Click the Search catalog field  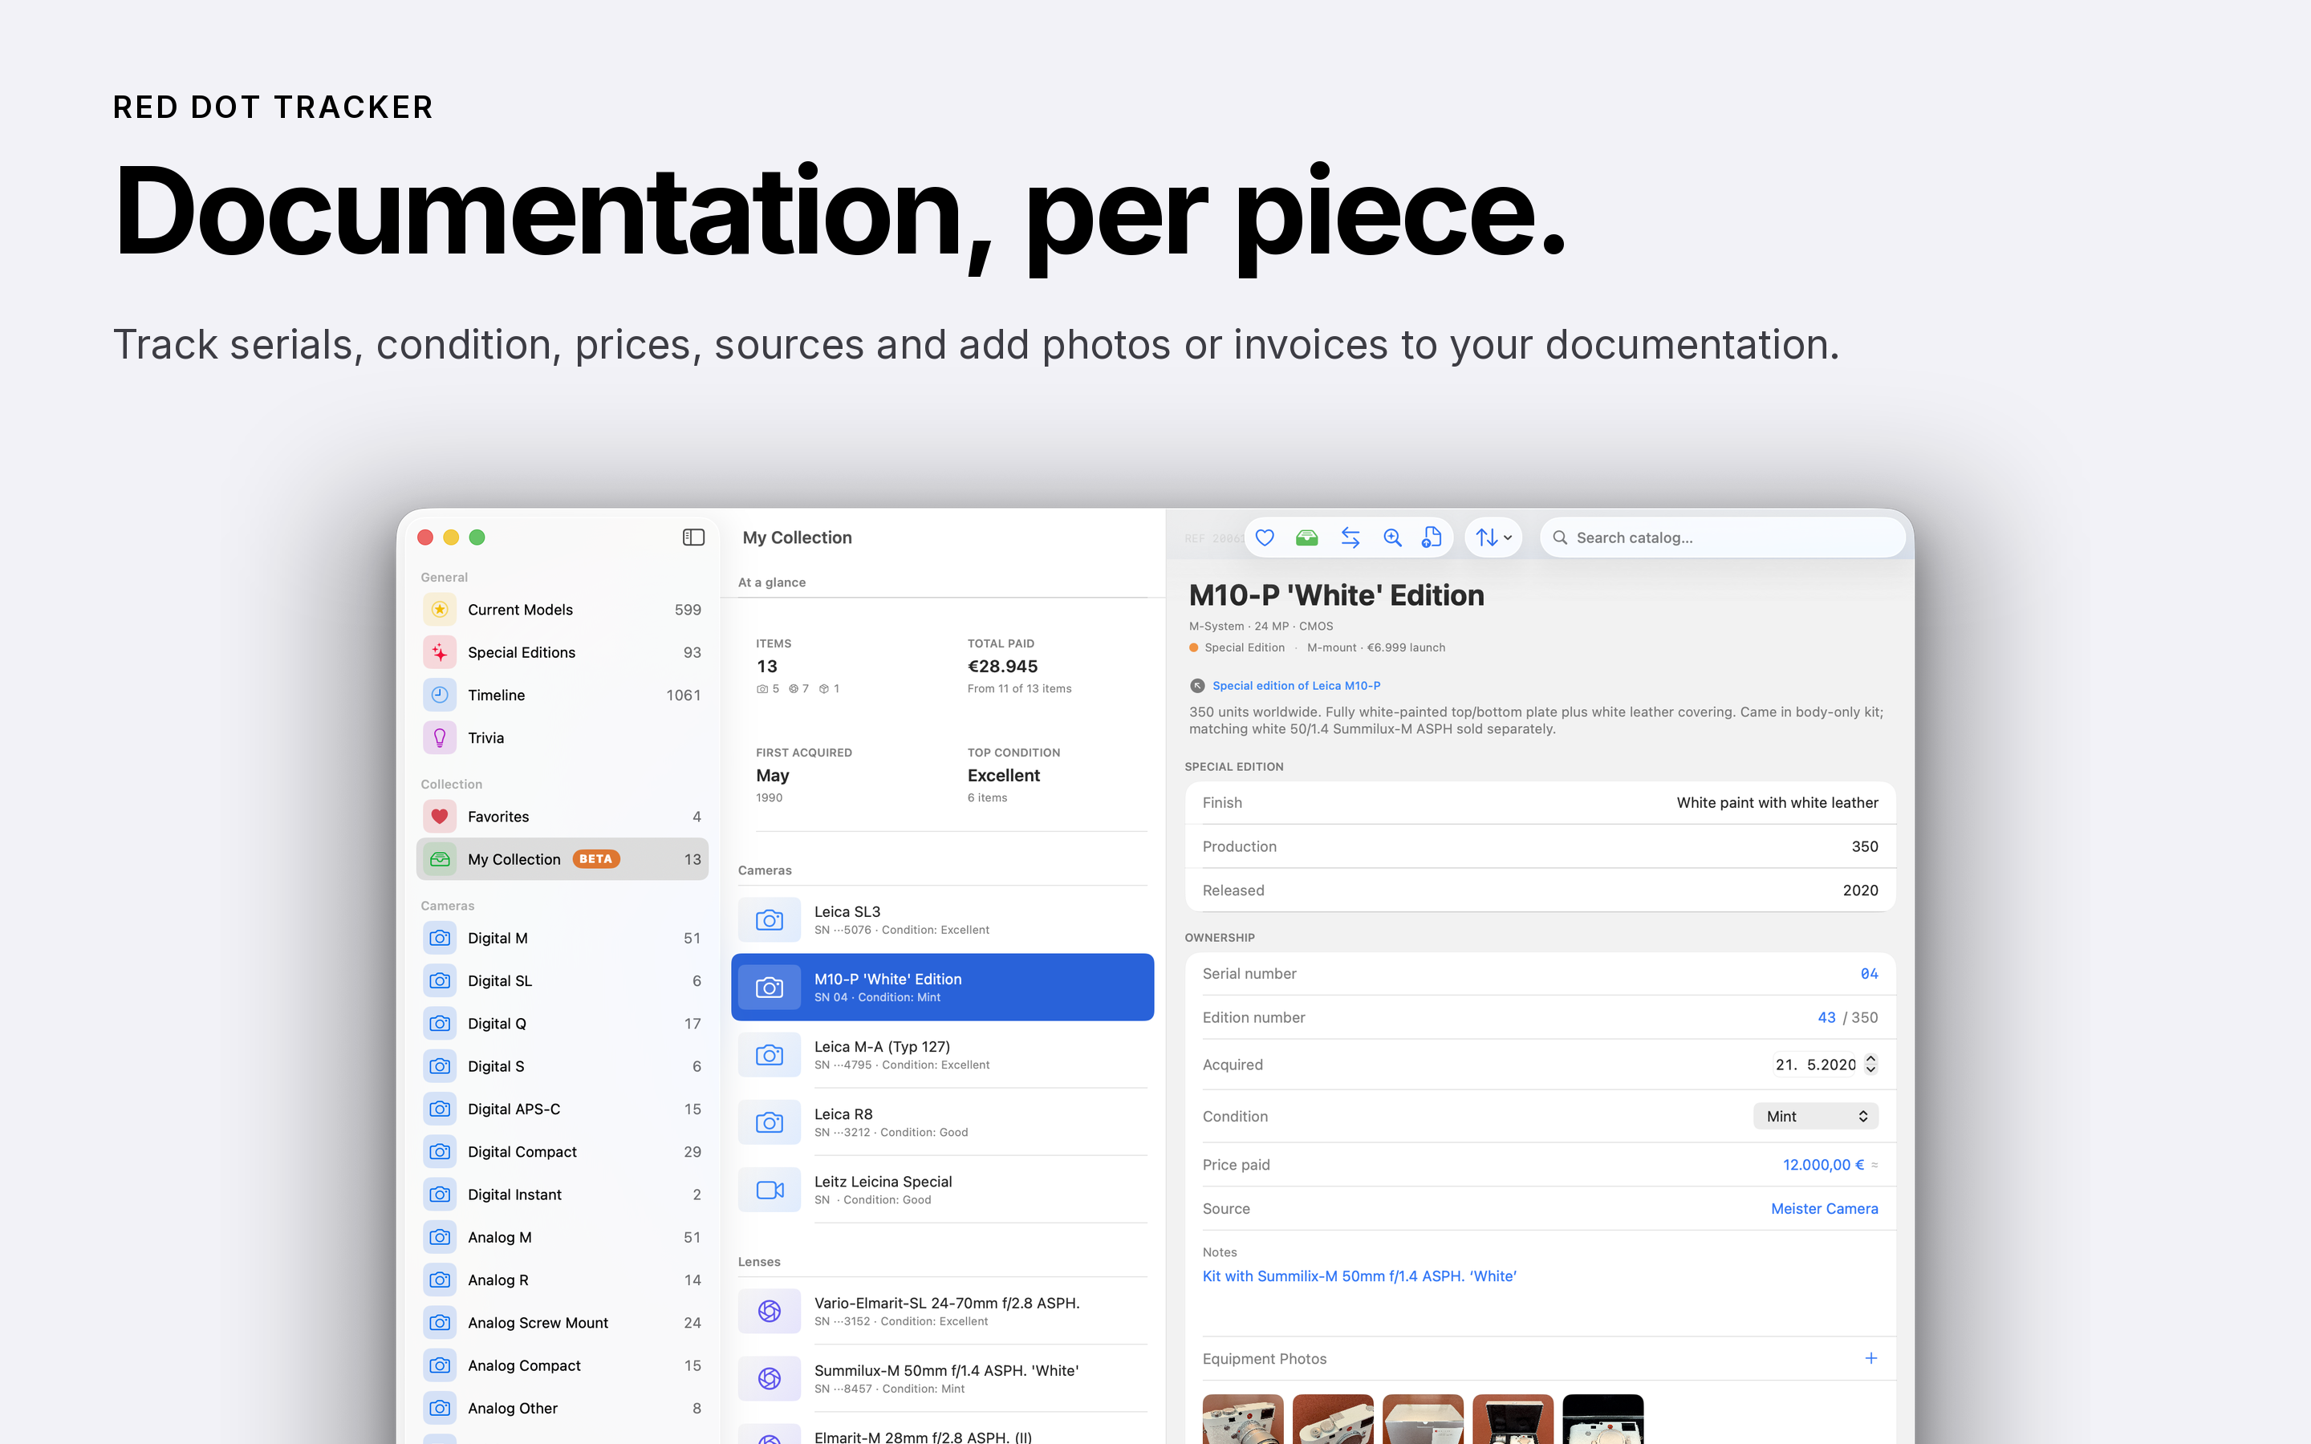tap(1723, 537)
